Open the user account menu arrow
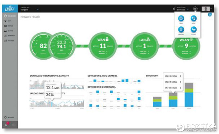Screen dimensions: 219x134 (x=211, y=9)
